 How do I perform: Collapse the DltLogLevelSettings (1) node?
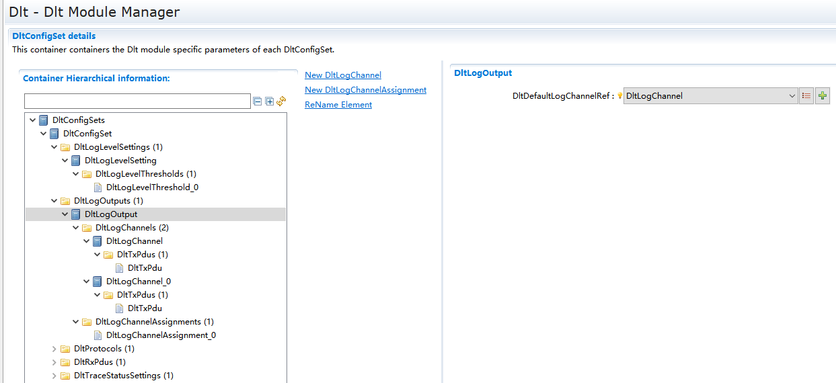(x=54, y=147)
